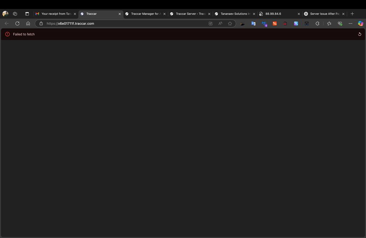Select the active Traccar tab

pyautogui.click(x=100, y=14)
